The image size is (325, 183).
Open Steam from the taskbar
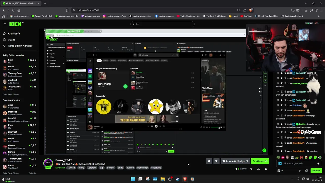click(x=177, y=179)
